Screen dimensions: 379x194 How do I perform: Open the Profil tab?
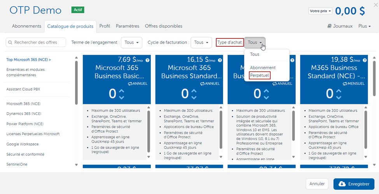point(105,26)
